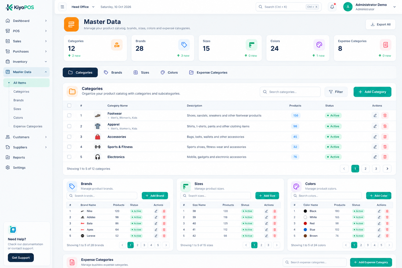Open the Colors tab
This screenshot has width=402, height=268.
click(169, 72)
